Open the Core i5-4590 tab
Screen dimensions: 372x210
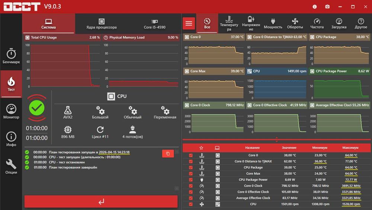[154, 24]
